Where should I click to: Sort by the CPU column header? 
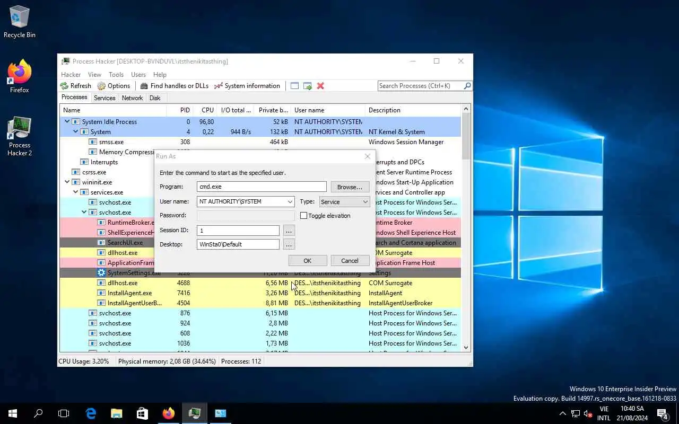[x=205, y=110]
